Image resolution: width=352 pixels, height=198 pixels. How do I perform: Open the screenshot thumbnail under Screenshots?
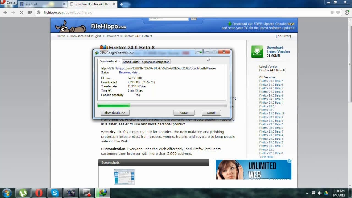pos(125,177)
